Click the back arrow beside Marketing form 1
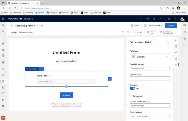The height and width of the screenshot is (121, 188). tap(12, 26)
